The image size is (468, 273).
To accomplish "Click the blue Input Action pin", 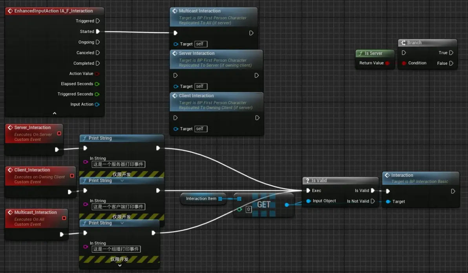I will click(x=97, y=104).
